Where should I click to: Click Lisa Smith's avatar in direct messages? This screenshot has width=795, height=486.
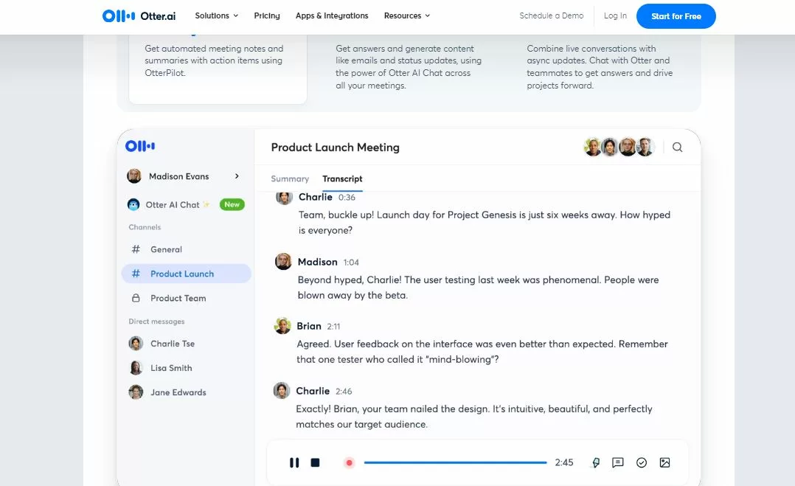136,368
